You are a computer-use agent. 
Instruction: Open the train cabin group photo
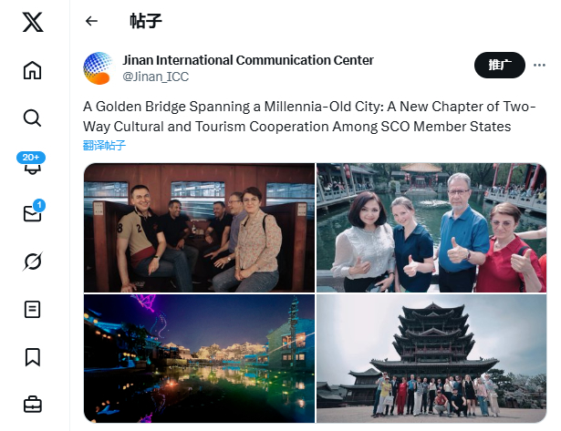[199, 228]
